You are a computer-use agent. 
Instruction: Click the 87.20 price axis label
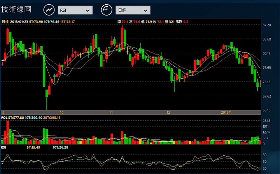[267, 25]
